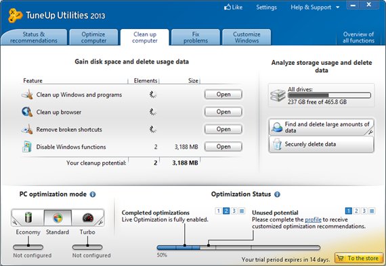Open the Status & recommendations tab
The width and height of the screenshot is (386, 266).
click(x=34, y=37)
